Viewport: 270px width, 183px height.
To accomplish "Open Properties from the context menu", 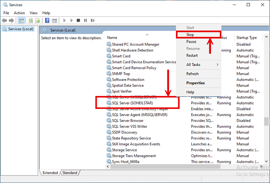I will (x=198, y=83).
